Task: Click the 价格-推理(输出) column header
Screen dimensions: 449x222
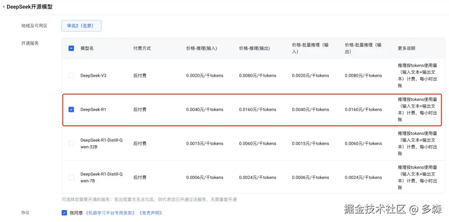Action: coord(254,49)
